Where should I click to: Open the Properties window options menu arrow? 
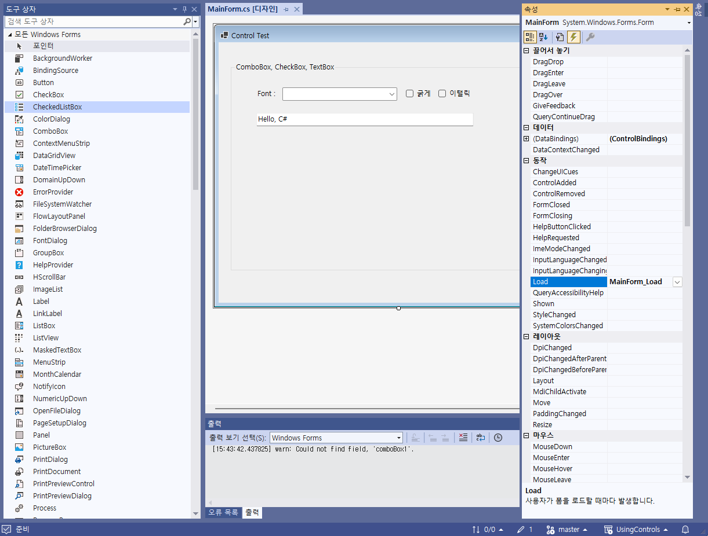click(x=667, y=9)
